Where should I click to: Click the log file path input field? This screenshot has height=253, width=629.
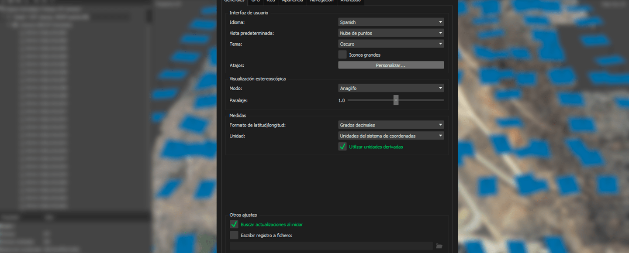coord(331,246)
